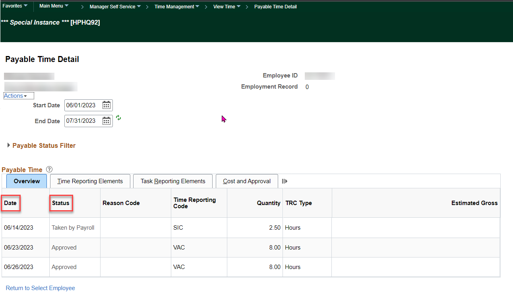Click the show all columns icon
513x302 pixels.
285,181
